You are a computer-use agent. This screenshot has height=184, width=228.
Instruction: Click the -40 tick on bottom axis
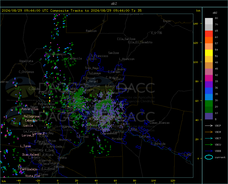18,180
